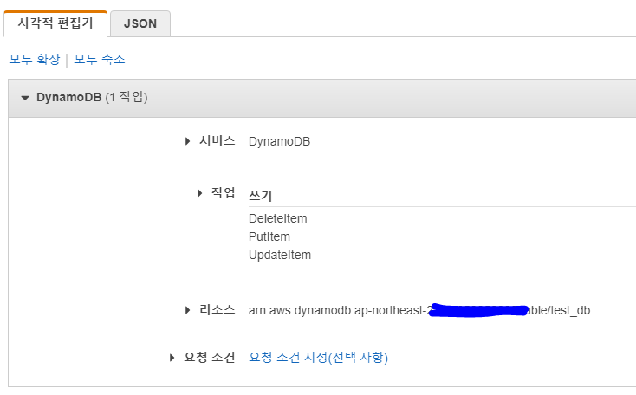Expand the 리소스 row triangle
Viewport: 636px width, 395px height.
pyautogui.click(x=187, y=310)
